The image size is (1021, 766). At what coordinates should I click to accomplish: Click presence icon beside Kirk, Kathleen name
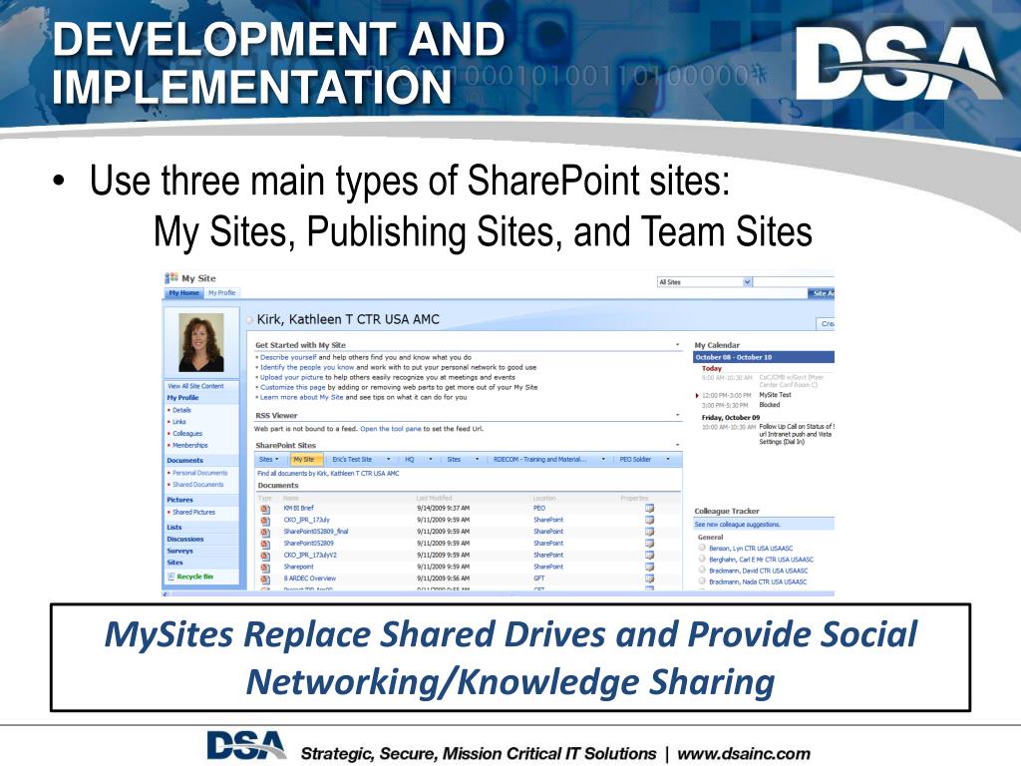(250, 320)
